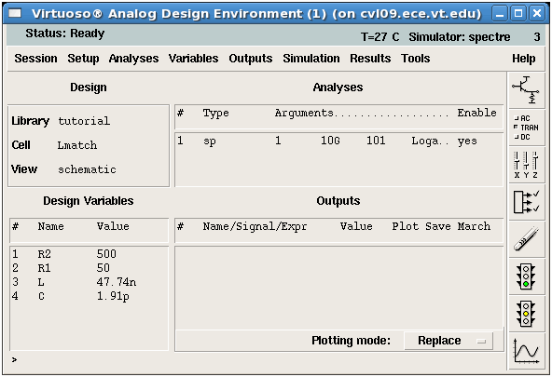Open the Simulation menu
This screenshot has height=377, width=552.
tap(311, 59)
